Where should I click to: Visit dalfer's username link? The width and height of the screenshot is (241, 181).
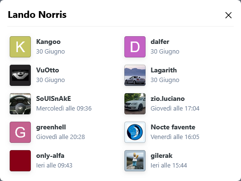click(x=160, y=42)
